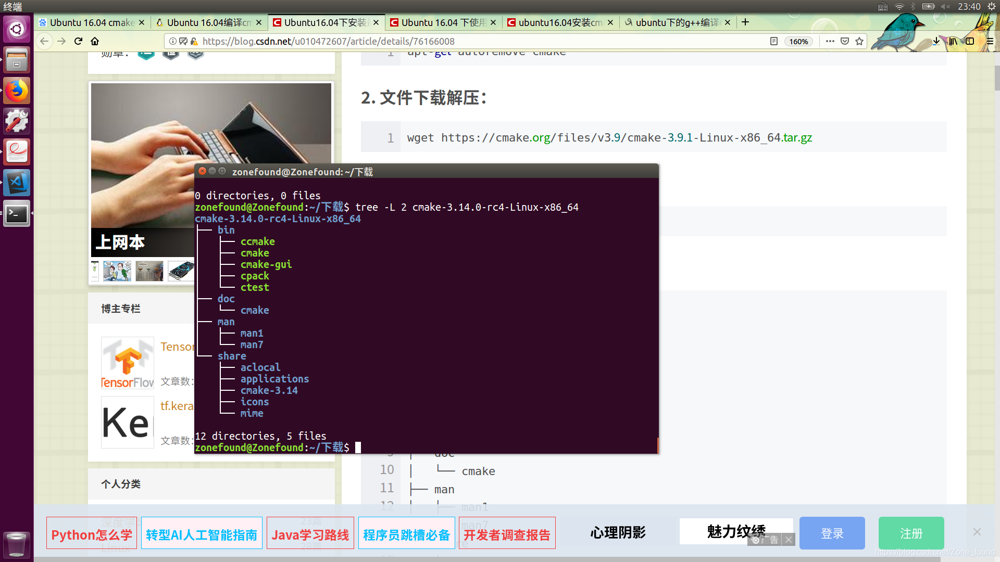Open the system session gear menu
The height and width of the screenshot is (562, 1000).
coord(992,6)
